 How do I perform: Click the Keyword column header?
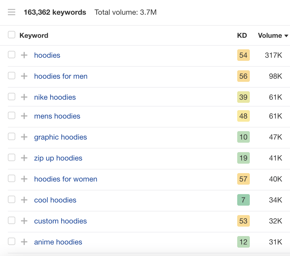click(34, 35)
